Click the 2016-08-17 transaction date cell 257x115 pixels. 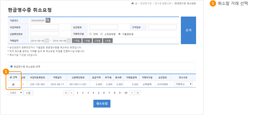click(57, 84)
